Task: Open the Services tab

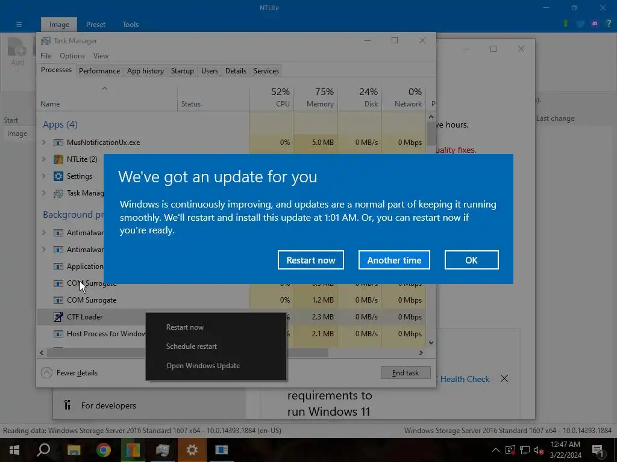Action: point(266,71)
